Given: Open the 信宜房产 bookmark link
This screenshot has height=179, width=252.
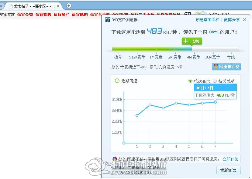Looking at the screenshot, I should coord(61,15).
